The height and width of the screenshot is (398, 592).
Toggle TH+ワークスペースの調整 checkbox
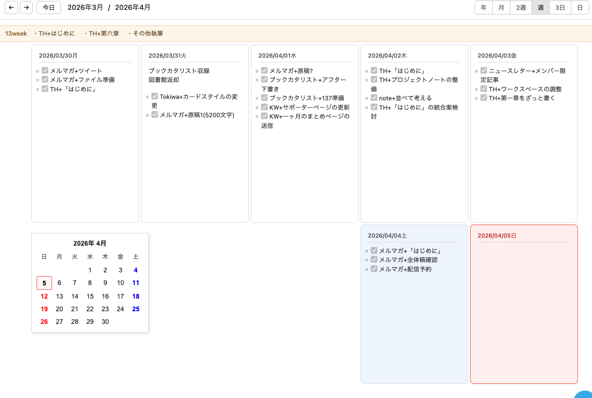pos(484,89)
